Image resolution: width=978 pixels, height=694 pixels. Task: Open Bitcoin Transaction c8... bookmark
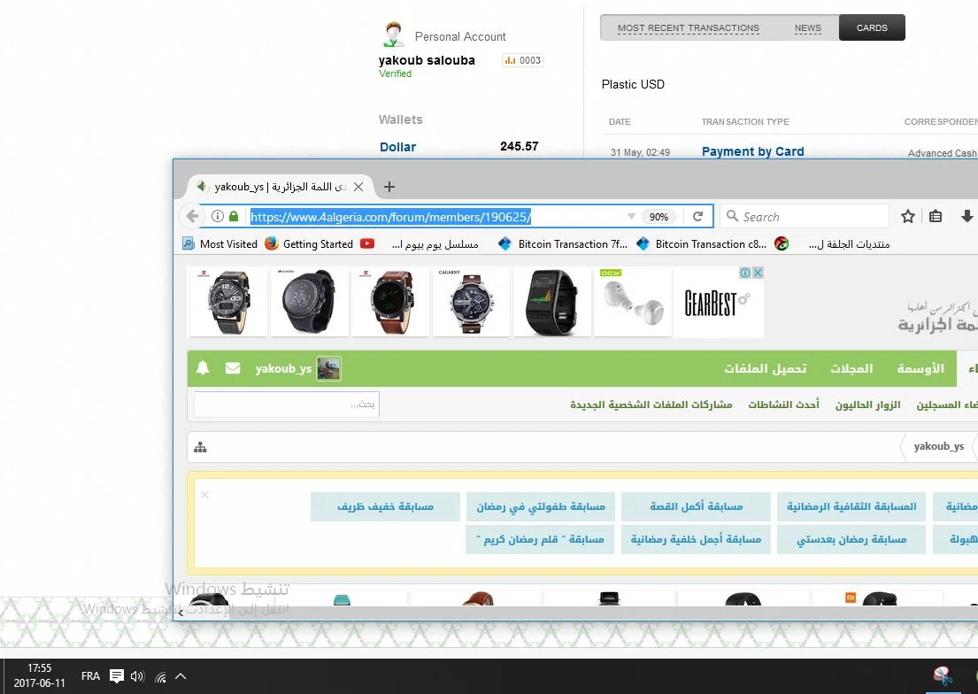tap(702, 244)
